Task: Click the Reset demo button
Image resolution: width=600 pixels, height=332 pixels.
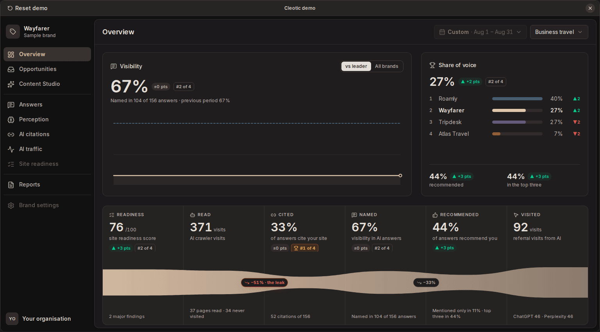Action: tap(27, 8)
